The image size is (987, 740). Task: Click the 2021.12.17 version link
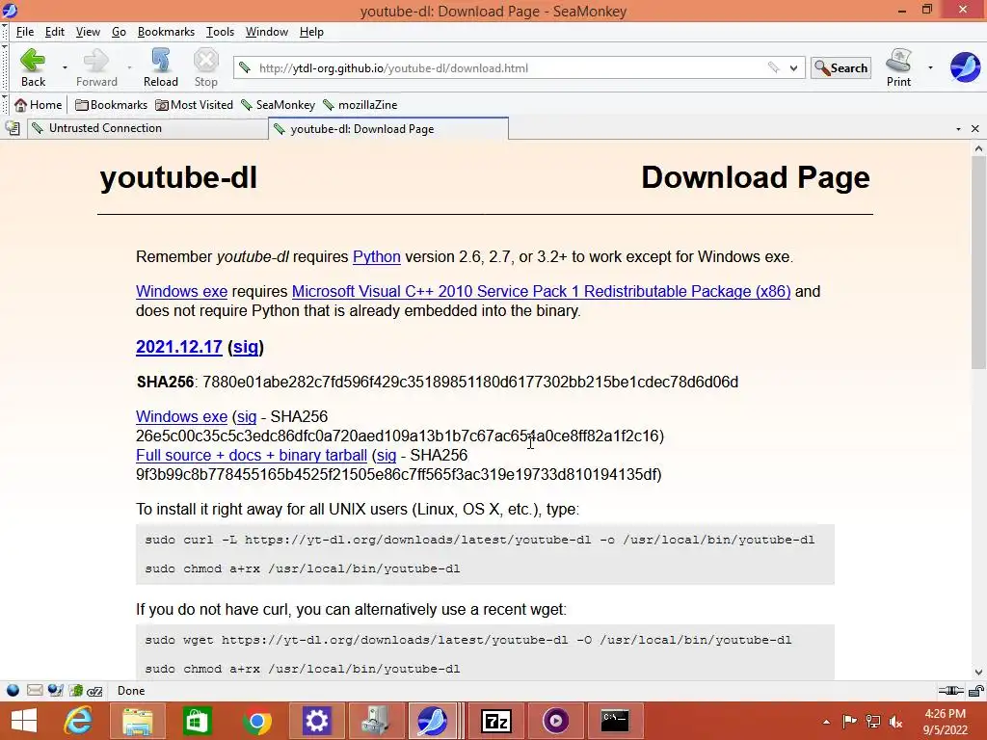pyautogui.click(x=178, y=347)
